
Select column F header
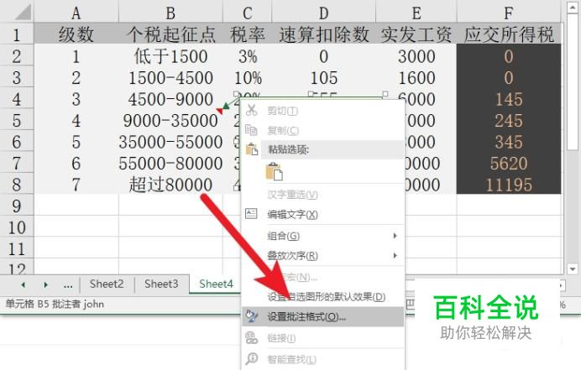509,13
